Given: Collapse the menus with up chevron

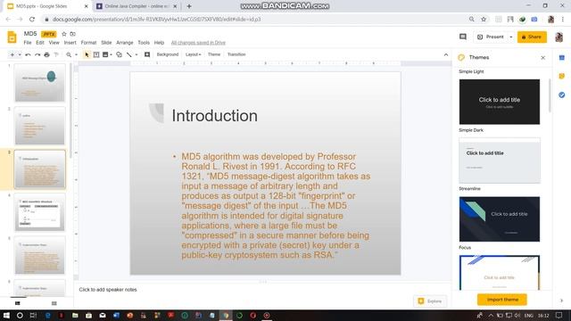Looking at the screenshot, I should pos(446,54).
